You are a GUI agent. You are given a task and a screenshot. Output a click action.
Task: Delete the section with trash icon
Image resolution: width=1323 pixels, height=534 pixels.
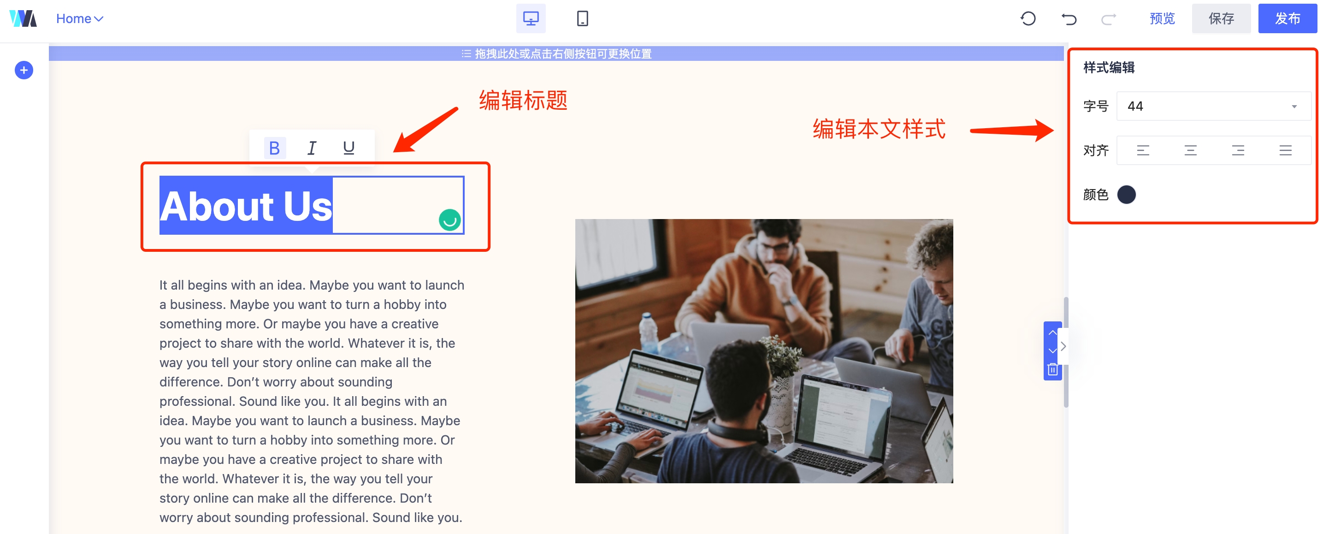coord(1052,369)
